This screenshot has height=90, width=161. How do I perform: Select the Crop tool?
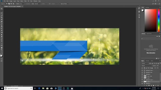pos(2,17)
